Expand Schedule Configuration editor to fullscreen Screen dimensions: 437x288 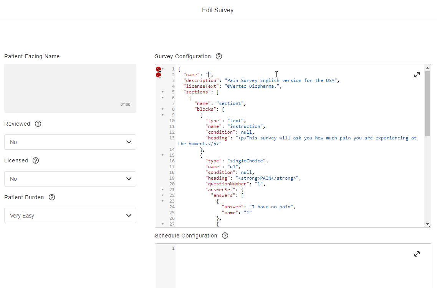click(417, 254)
